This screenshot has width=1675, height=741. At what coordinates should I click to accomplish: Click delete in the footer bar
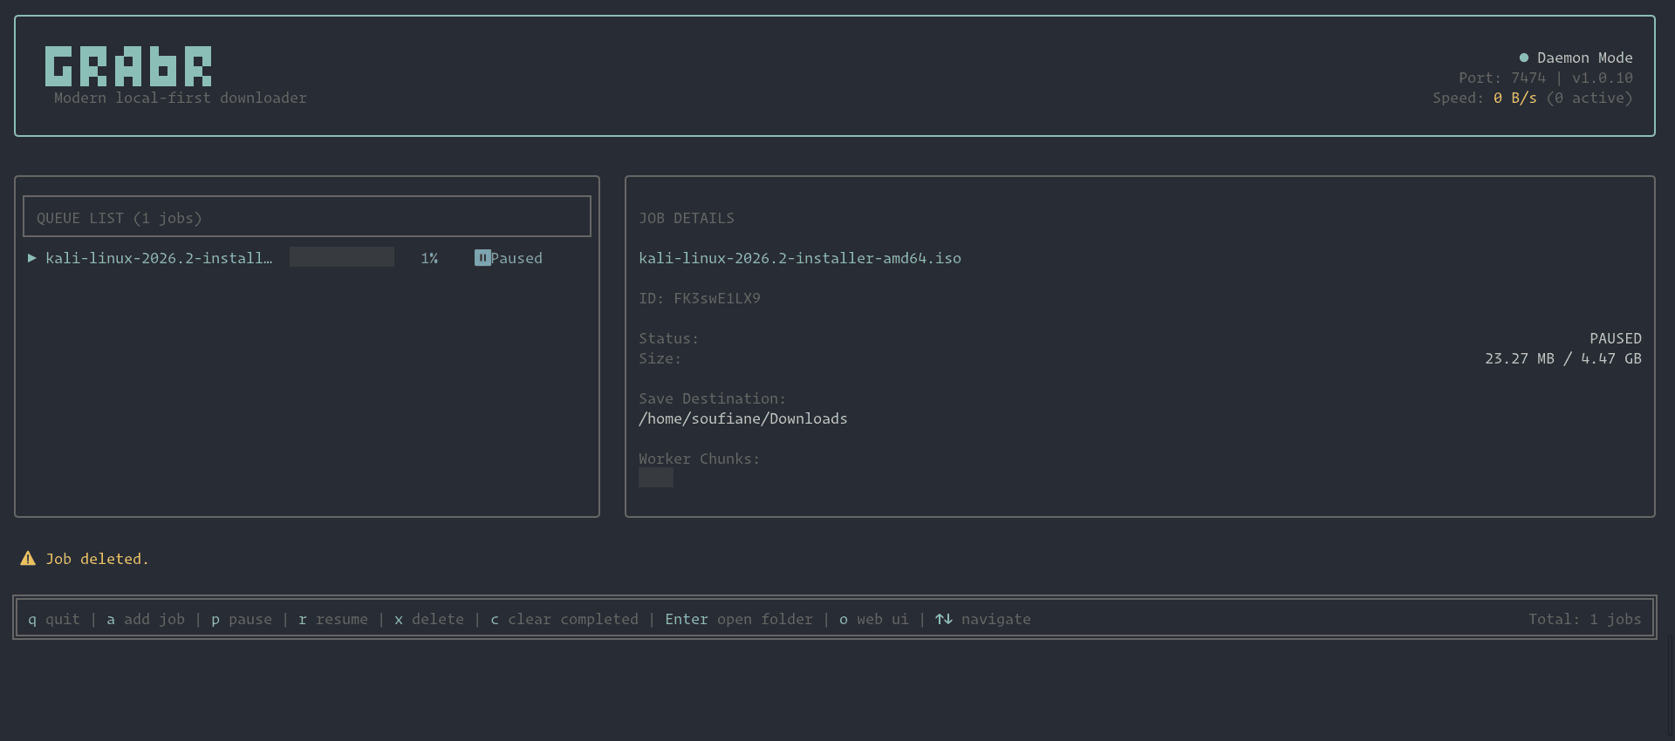429,619
